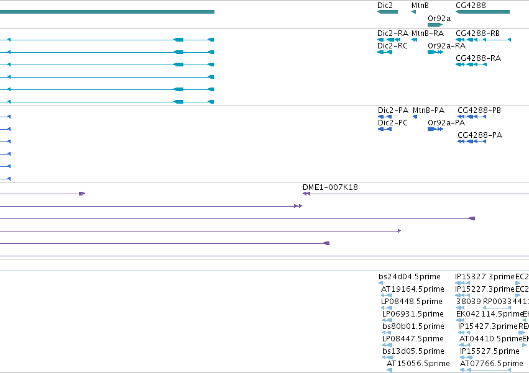Click the LP06931.5prime EST label

click(413, 314)
